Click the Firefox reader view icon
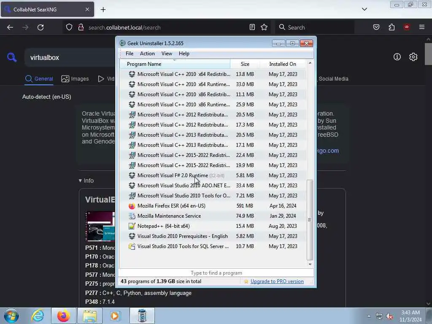The height and width of the screenshot is (324, 432). click(x=252, y=27)
